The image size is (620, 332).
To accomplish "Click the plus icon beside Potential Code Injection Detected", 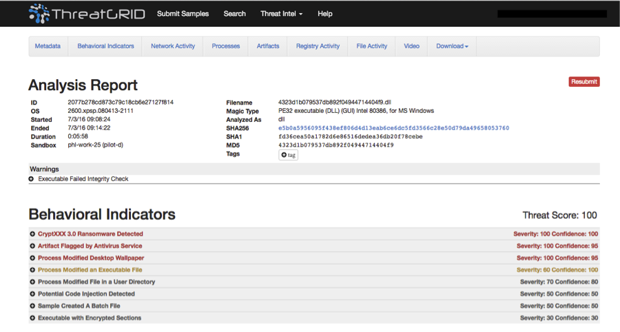I will [32, 294].
